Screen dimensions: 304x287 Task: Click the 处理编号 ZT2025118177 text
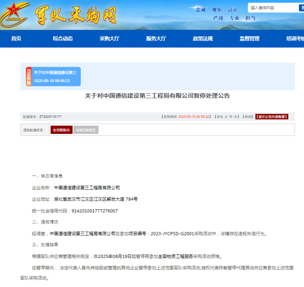(42, 117)
